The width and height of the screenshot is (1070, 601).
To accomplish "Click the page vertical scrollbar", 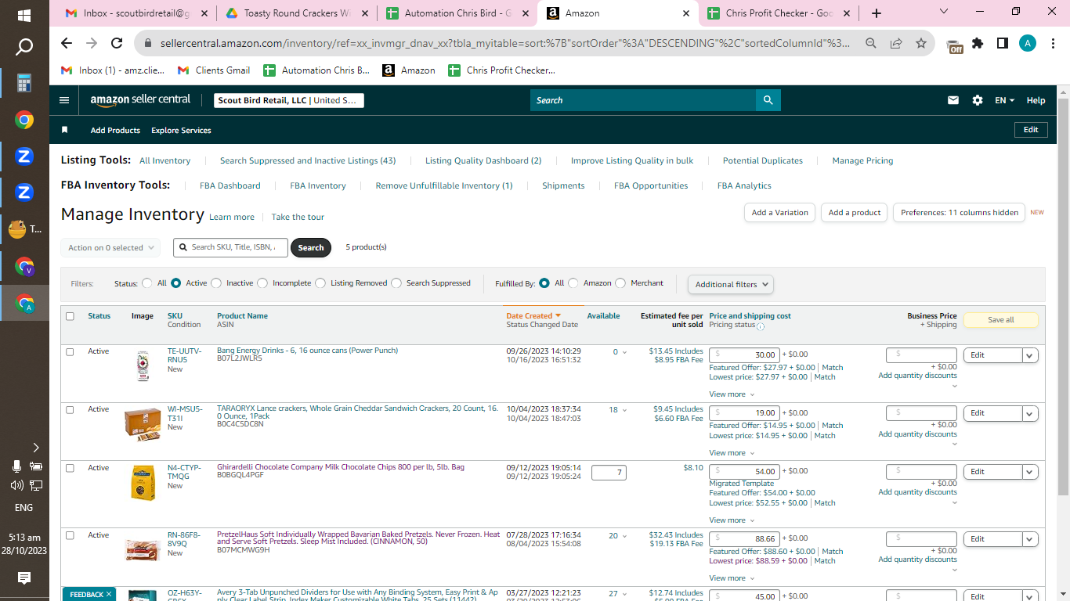I will click(1063, 297).
